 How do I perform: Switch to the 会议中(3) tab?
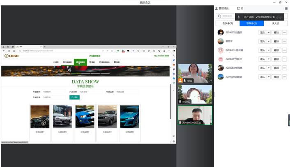228,23
